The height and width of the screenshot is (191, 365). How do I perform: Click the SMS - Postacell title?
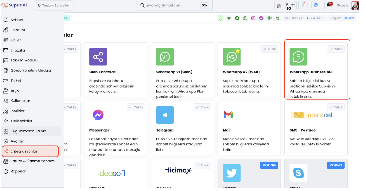304,130
